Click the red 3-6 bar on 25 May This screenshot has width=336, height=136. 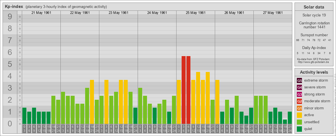pyautogui.click(x=184, y=90)
